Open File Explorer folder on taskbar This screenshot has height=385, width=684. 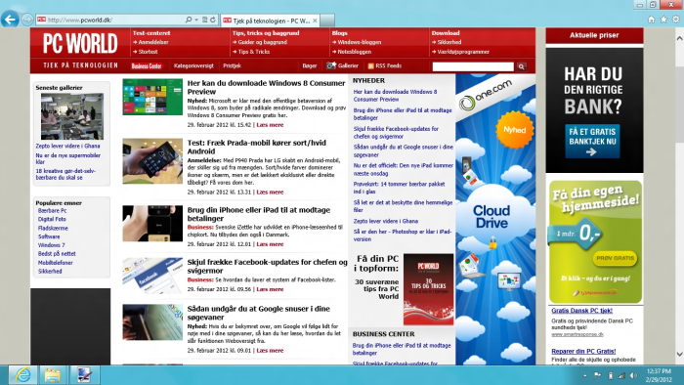[53, 375]
